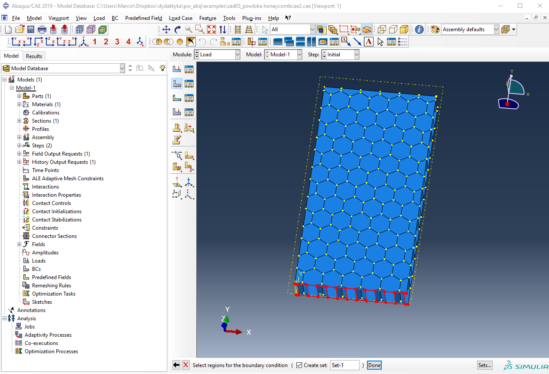Screen dimensions: 549x374
Task: Click the Done button
Action: coord(374,365)
